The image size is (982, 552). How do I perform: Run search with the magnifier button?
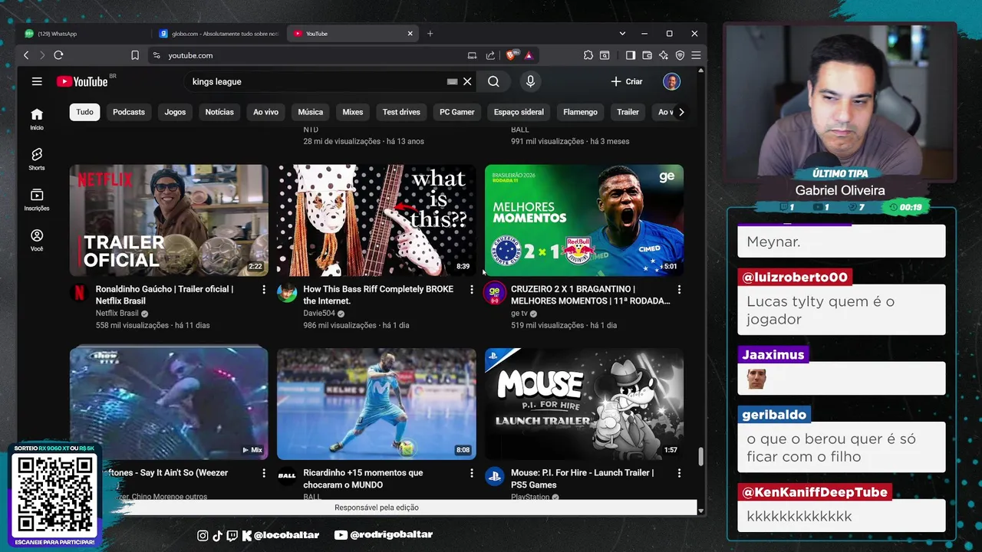493,81
